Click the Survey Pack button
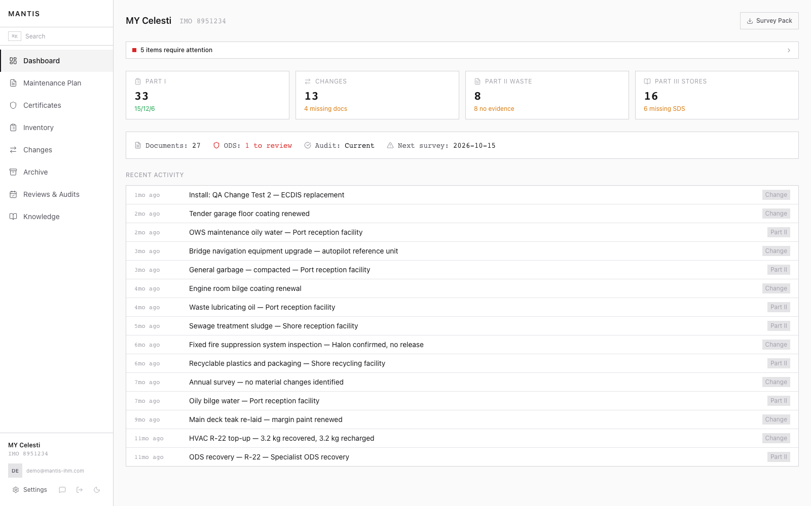Image resolution: width=811 pixels, height=506 pixels. point(769,21)
